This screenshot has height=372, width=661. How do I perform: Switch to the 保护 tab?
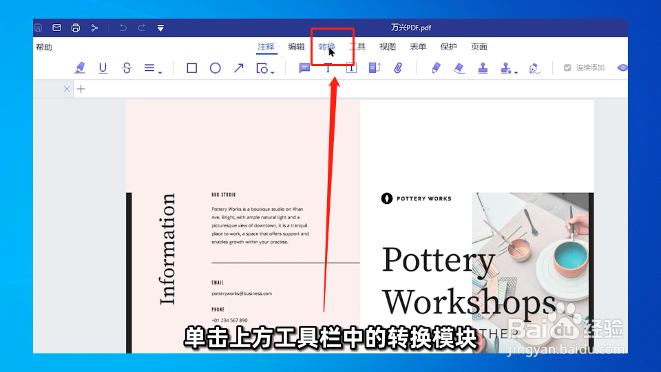coord(448,47)
